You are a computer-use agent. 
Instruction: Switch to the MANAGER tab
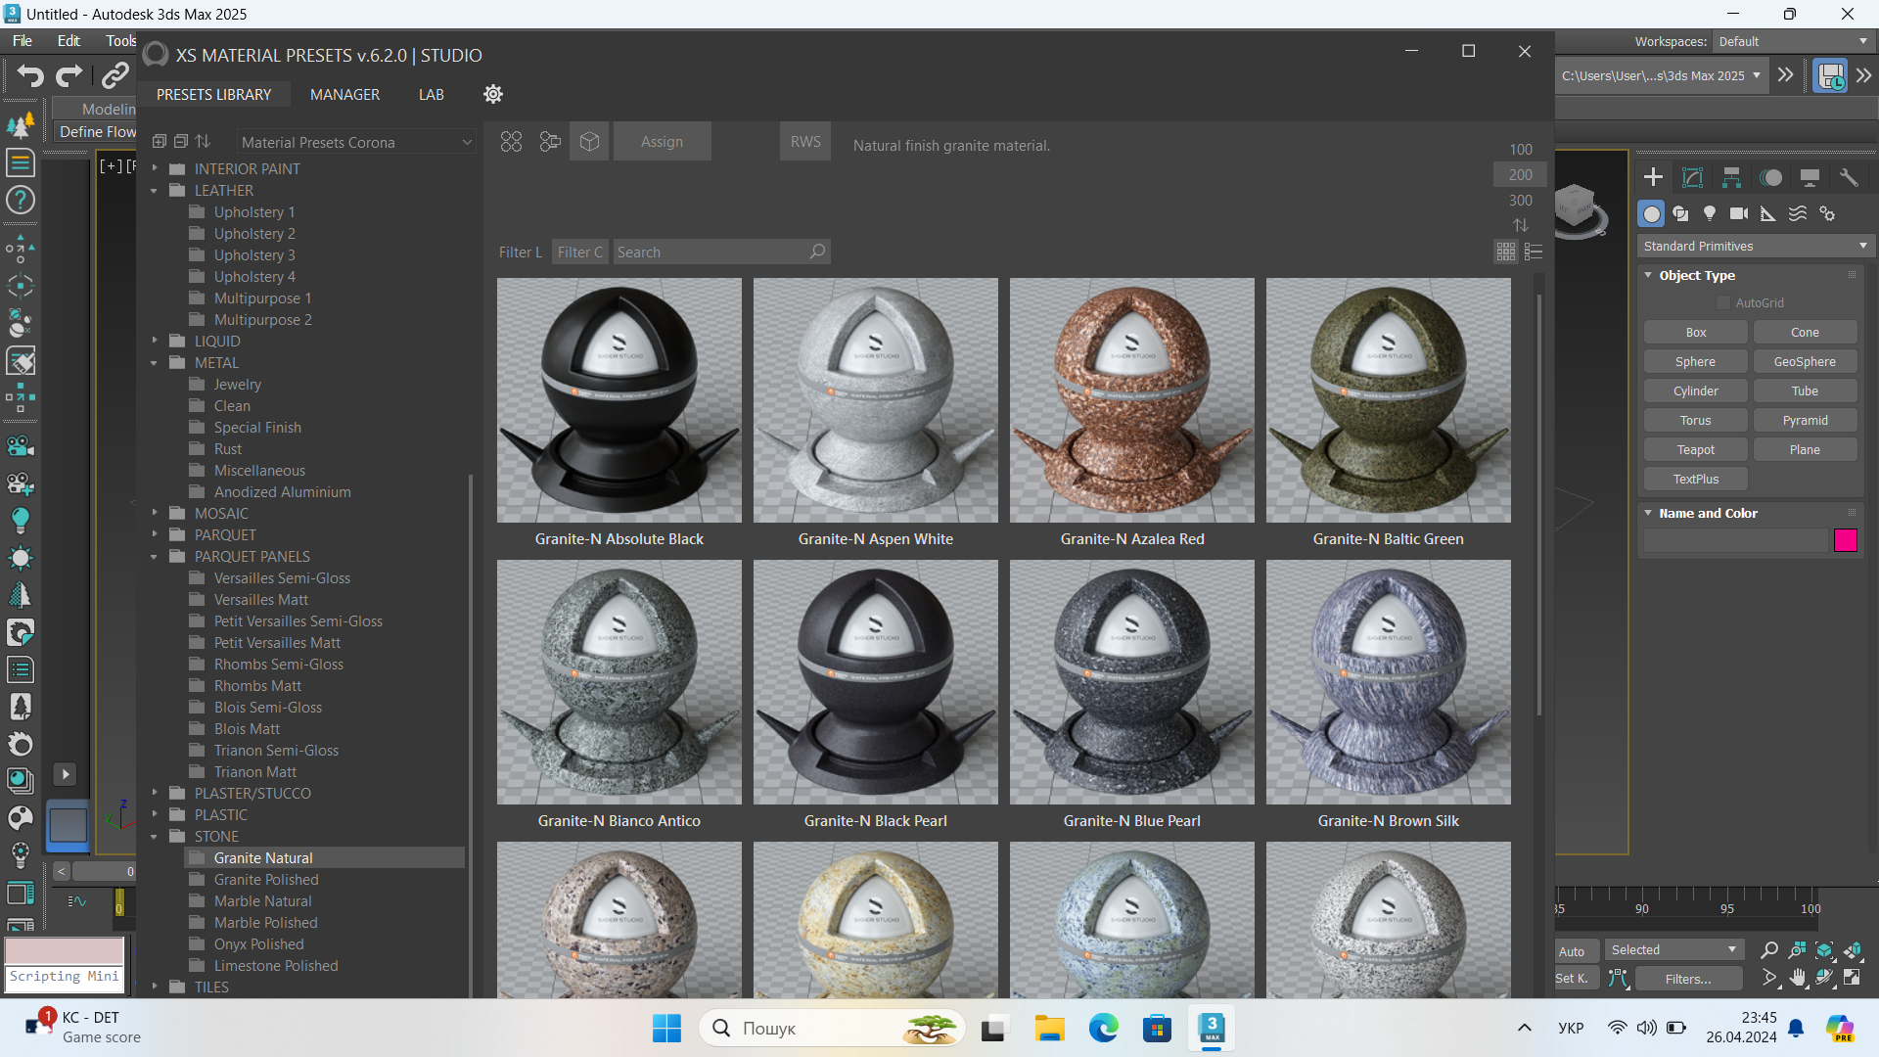pos(344,95)
